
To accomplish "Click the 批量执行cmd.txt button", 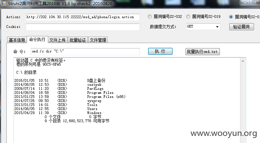I will click(202, 51).
